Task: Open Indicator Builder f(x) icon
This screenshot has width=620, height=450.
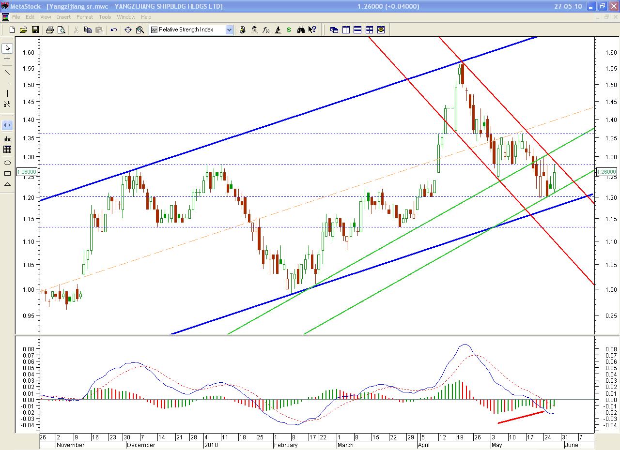Action: (266, 30)
